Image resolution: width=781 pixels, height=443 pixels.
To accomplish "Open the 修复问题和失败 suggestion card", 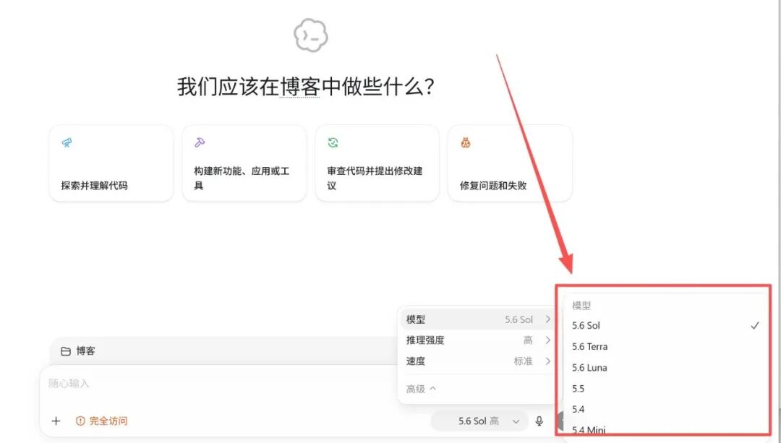I will coord(510,163).
